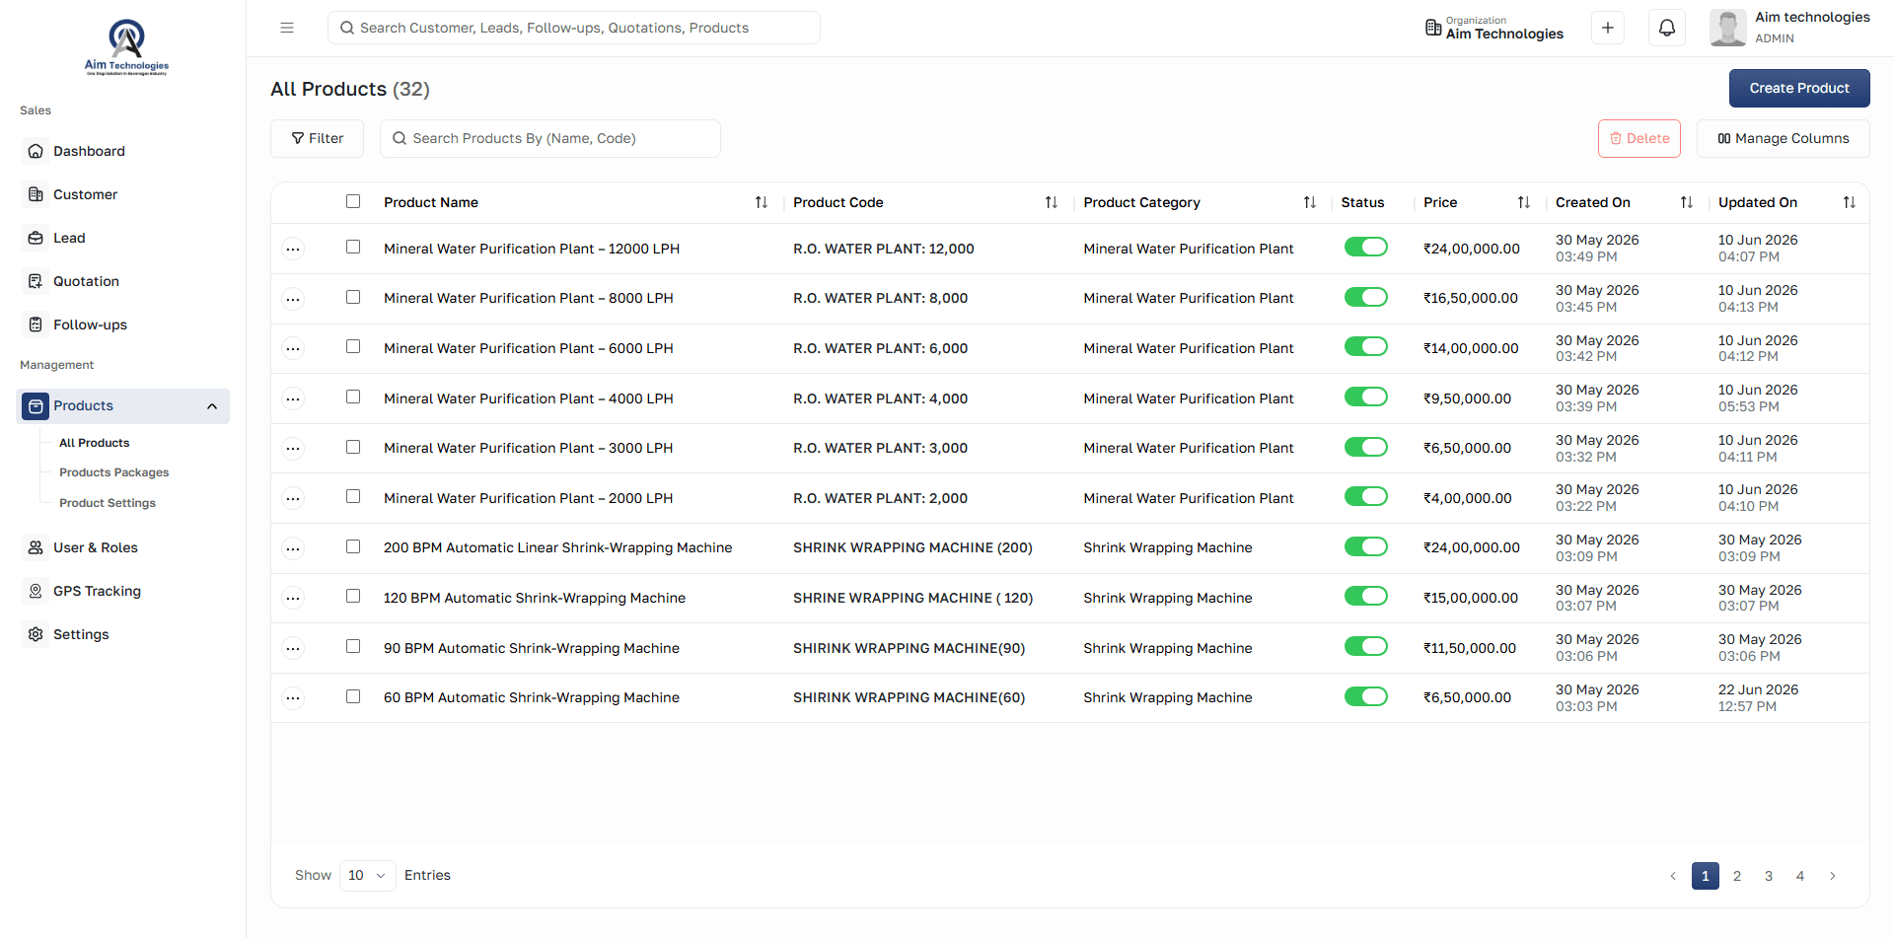Sort by Product Name column arrows
The height and width of the screenshot is (938, 1894).
tap(762, 202)
